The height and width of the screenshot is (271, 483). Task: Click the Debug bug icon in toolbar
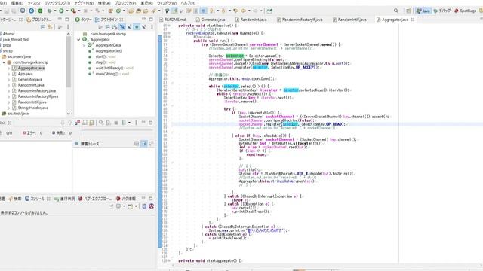click(49, 11)
